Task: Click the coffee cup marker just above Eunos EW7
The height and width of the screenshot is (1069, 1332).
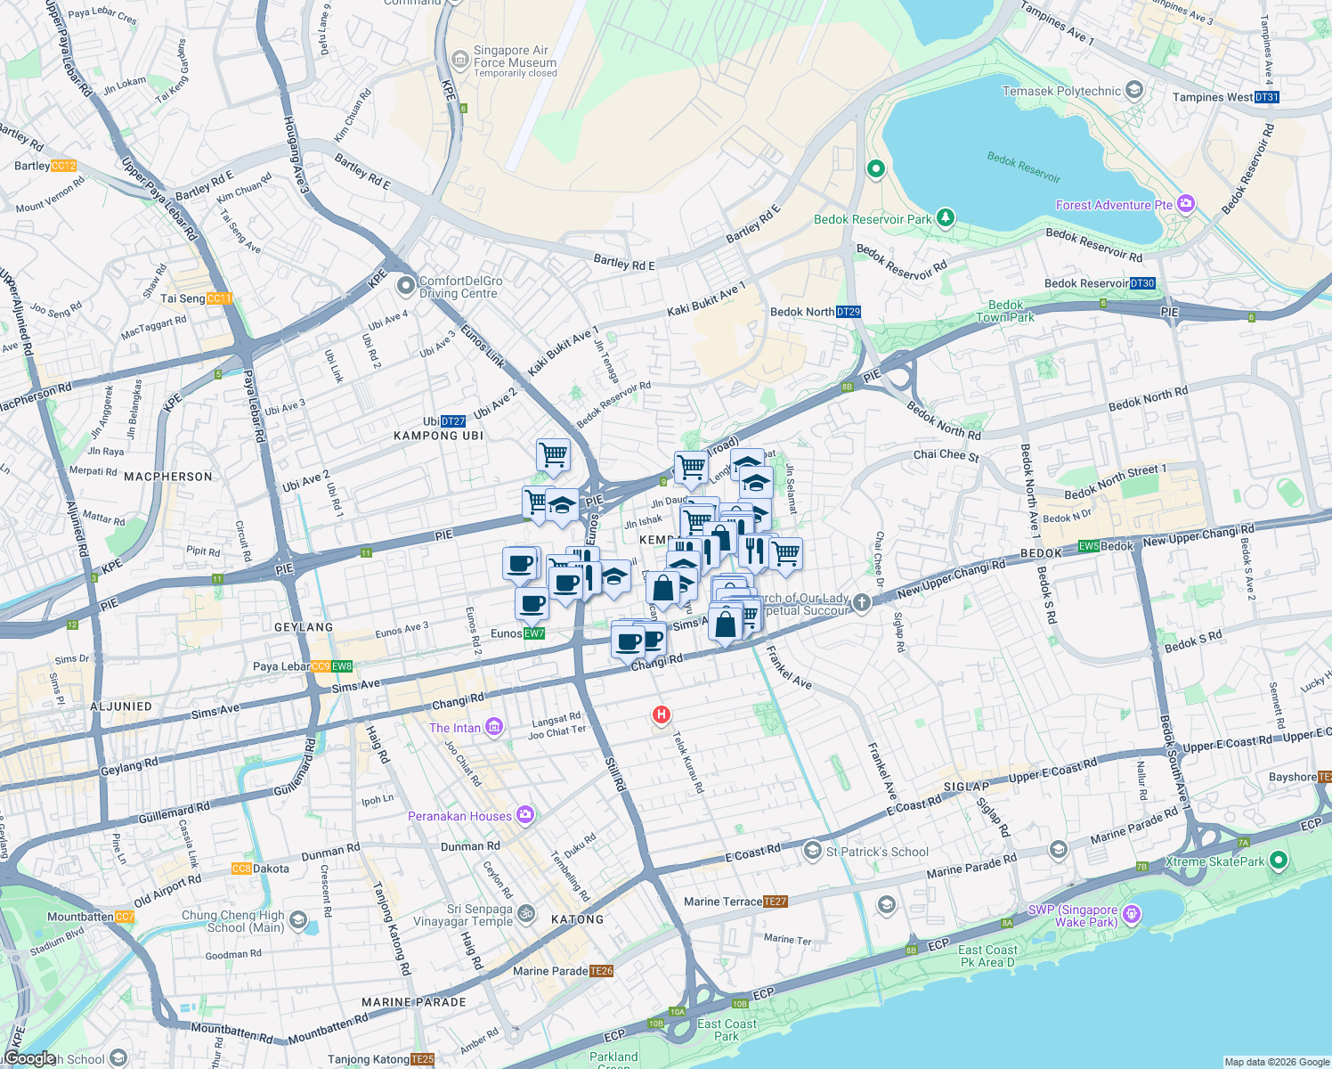Action: pos(532,604)
